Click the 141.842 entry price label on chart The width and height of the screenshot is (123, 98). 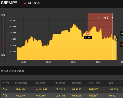pyautogui.click(x=88, y=38)
